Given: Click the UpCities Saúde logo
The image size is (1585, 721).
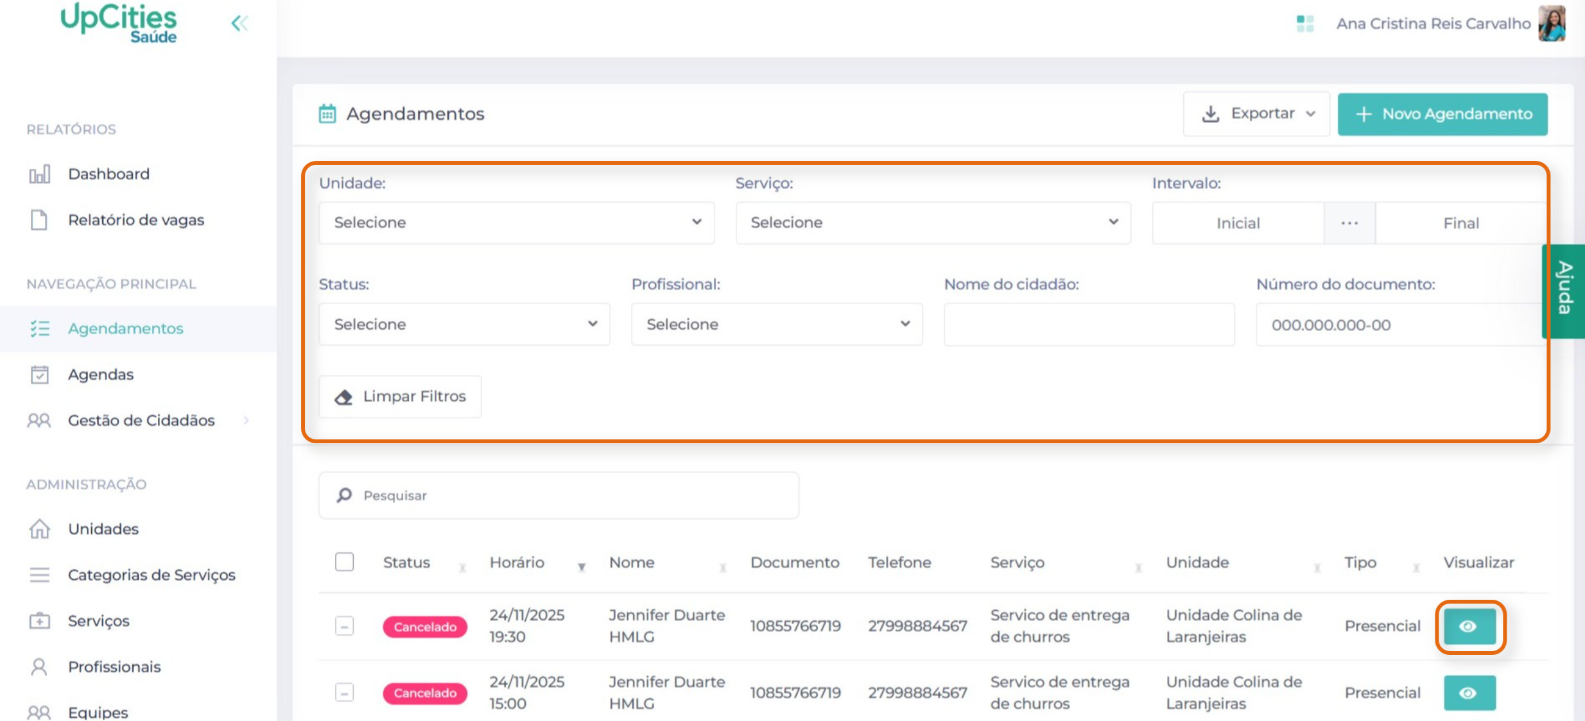Looking at the screenshot, I should pyautogui.click(x=119, y=23).
